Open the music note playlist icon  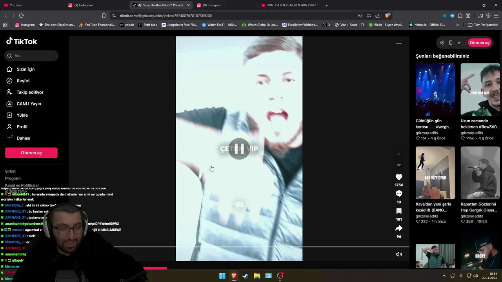click(480, 16)
